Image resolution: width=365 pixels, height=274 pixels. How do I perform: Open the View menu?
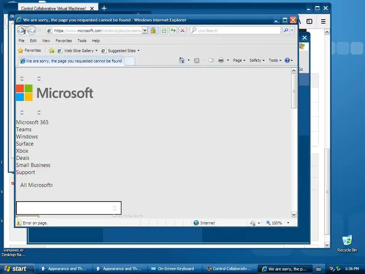click(46, 41)
